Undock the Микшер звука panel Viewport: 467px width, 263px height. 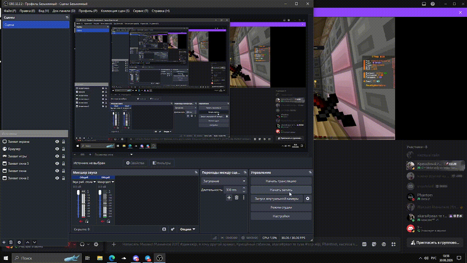196,172
